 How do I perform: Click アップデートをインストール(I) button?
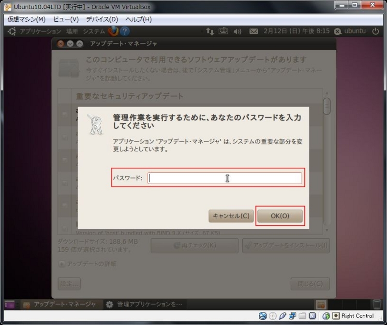(286, 246)
